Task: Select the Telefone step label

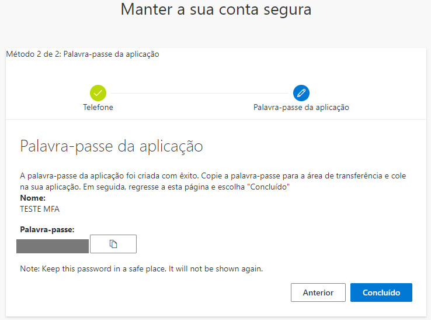Action: click(x=98, y=108)
